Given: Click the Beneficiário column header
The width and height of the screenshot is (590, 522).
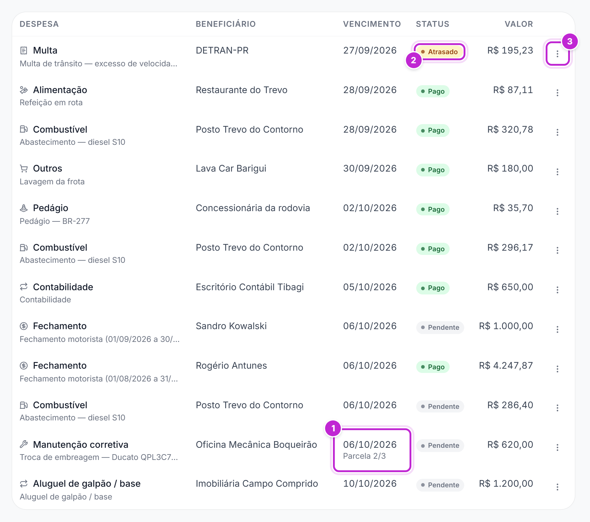Looking at the screenshot, I should coord(226,24).
